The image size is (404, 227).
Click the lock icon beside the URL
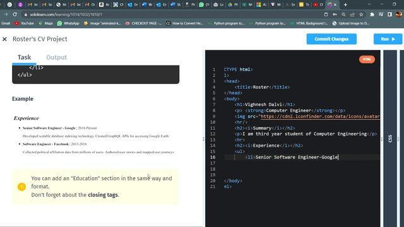pos(25,15)
